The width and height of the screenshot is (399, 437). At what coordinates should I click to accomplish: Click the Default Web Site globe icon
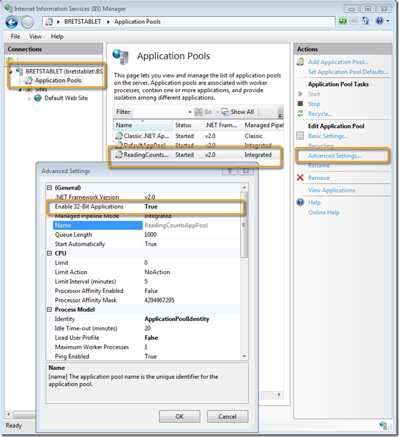point(38,98)
